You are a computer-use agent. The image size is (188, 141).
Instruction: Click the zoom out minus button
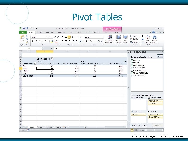coord(146,130)
